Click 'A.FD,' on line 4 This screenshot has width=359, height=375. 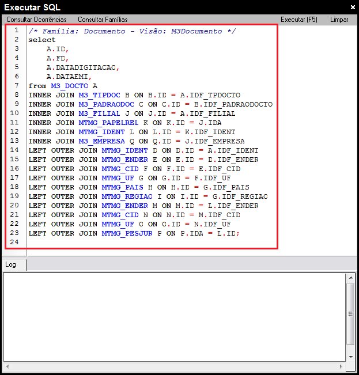coord(58,58)
